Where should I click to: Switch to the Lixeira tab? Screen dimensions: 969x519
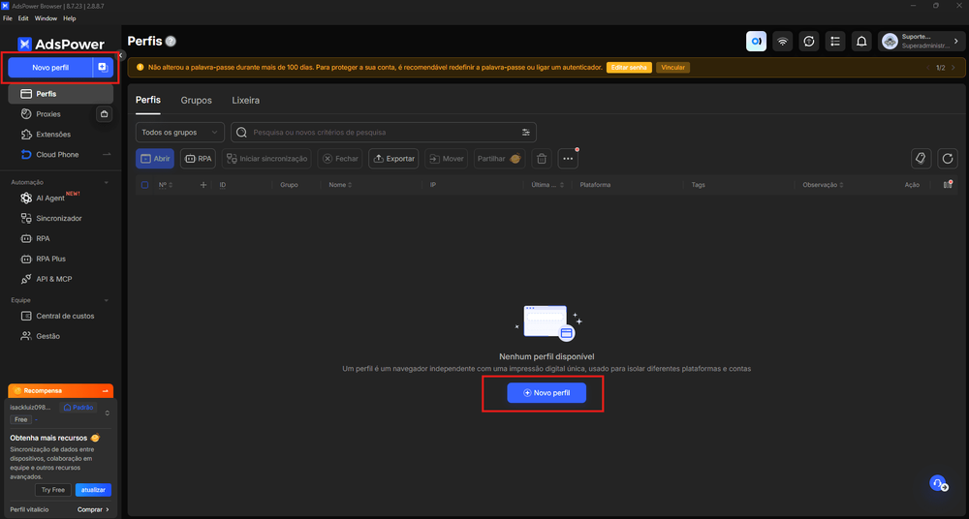click(x=245, y=100)
